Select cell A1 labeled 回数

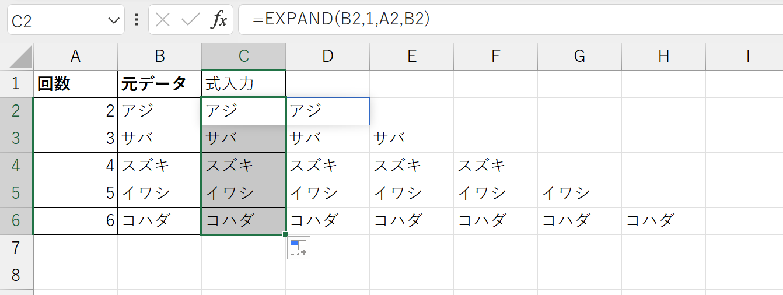[75, 83]
